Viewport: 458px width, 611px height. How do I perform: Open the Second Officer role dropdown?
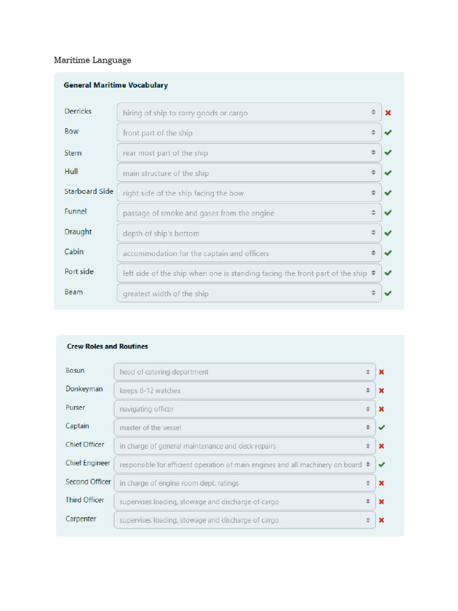coord(245,483)
